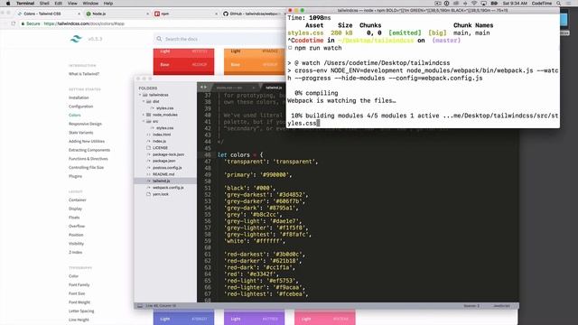Switch to the npm browser tab

pyautogui.click(x=164, y=14)
